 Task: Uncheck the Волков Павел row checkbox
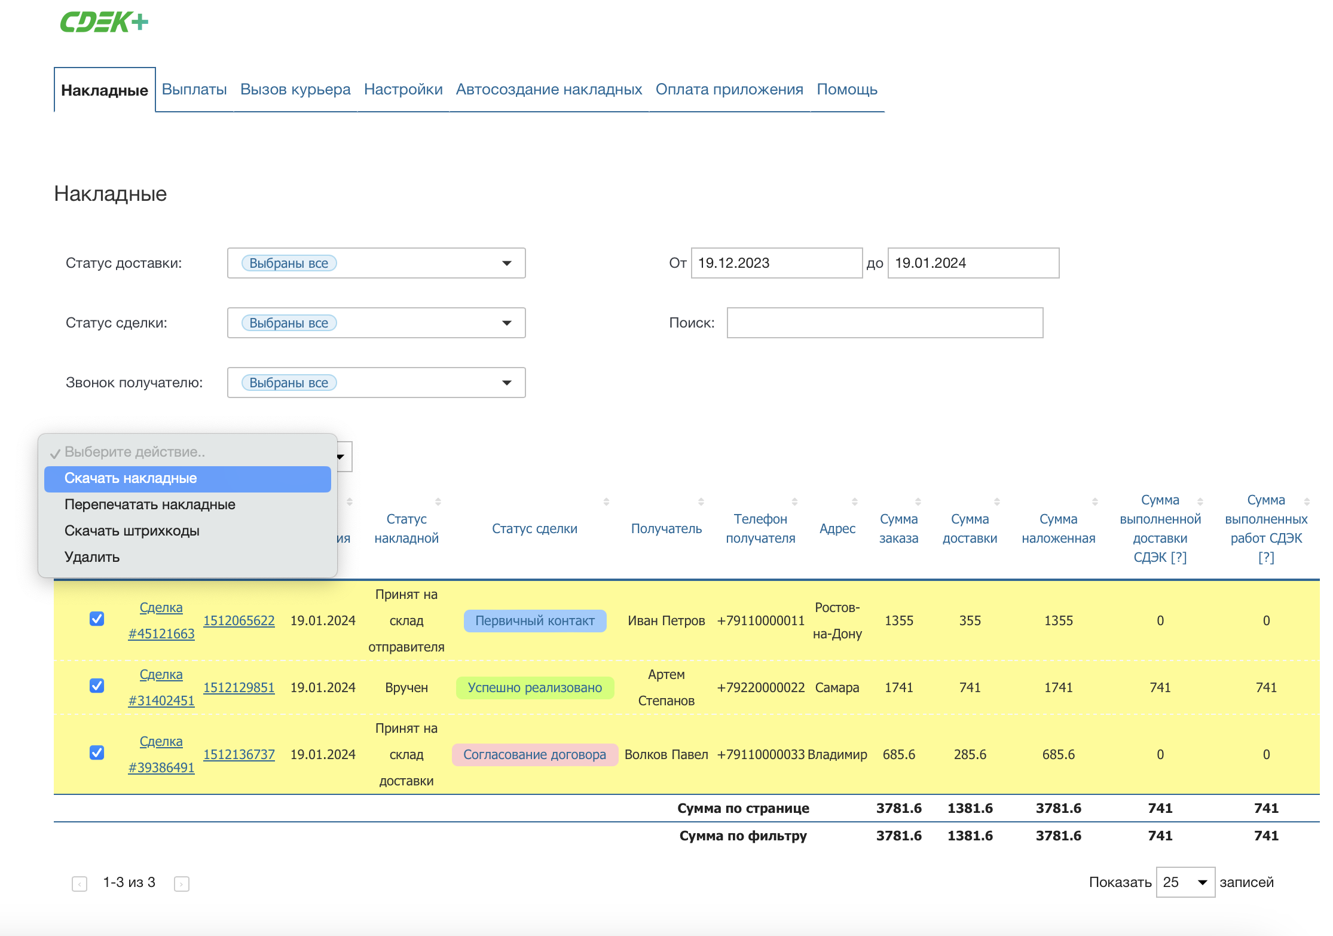pyautogui.click(x=97, y=753)
